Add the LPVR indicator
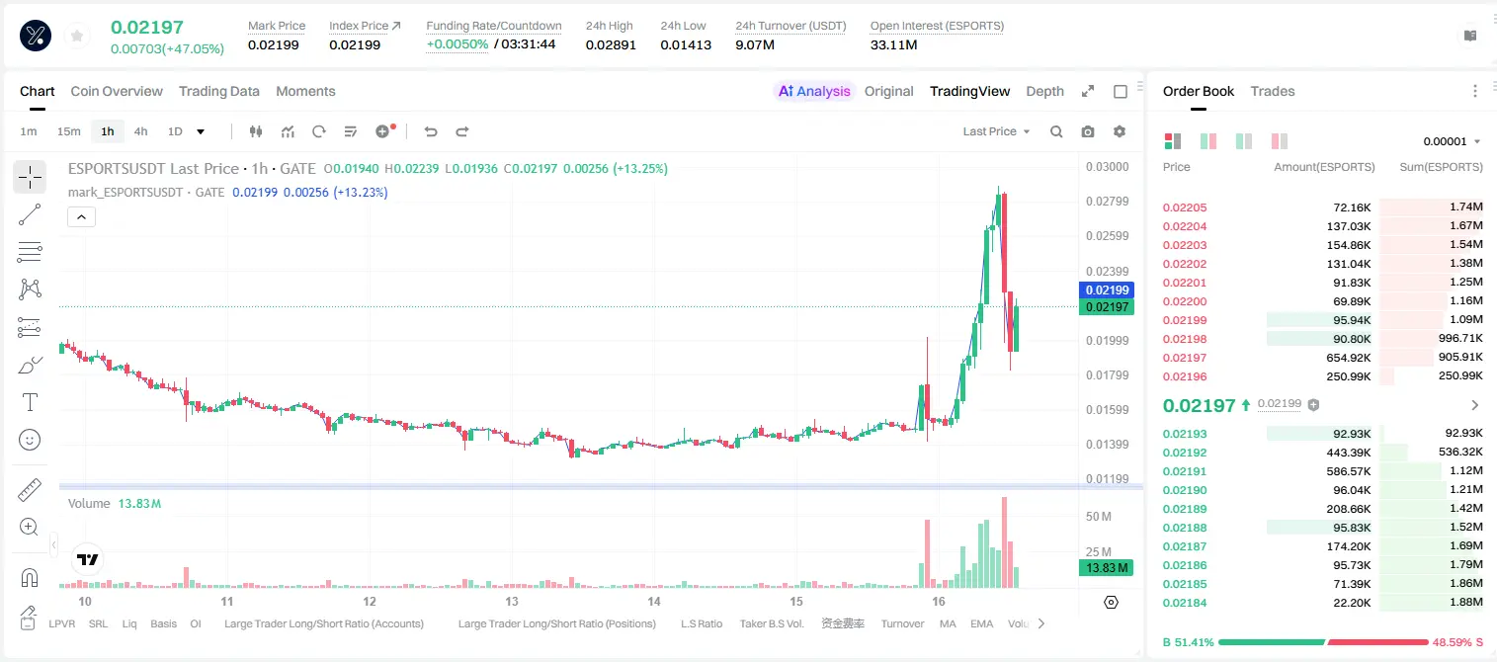The height and width of the screenshot is (662, 1497). tap(62, 623)
